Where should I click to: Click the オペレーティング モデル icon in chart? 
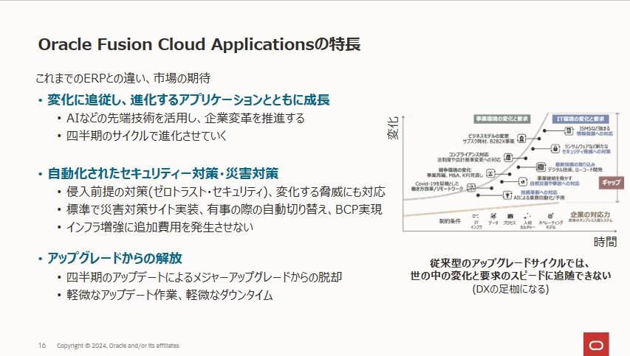(x=550, y=216)
